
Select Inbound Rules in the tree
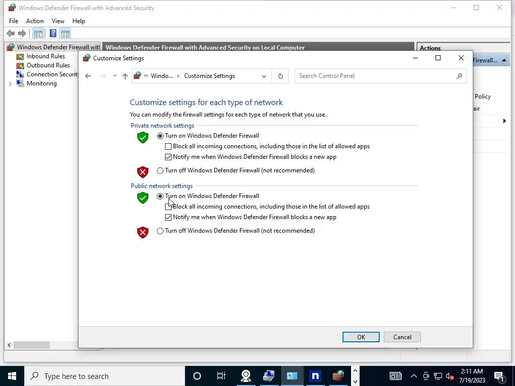(x=46, y=56)
